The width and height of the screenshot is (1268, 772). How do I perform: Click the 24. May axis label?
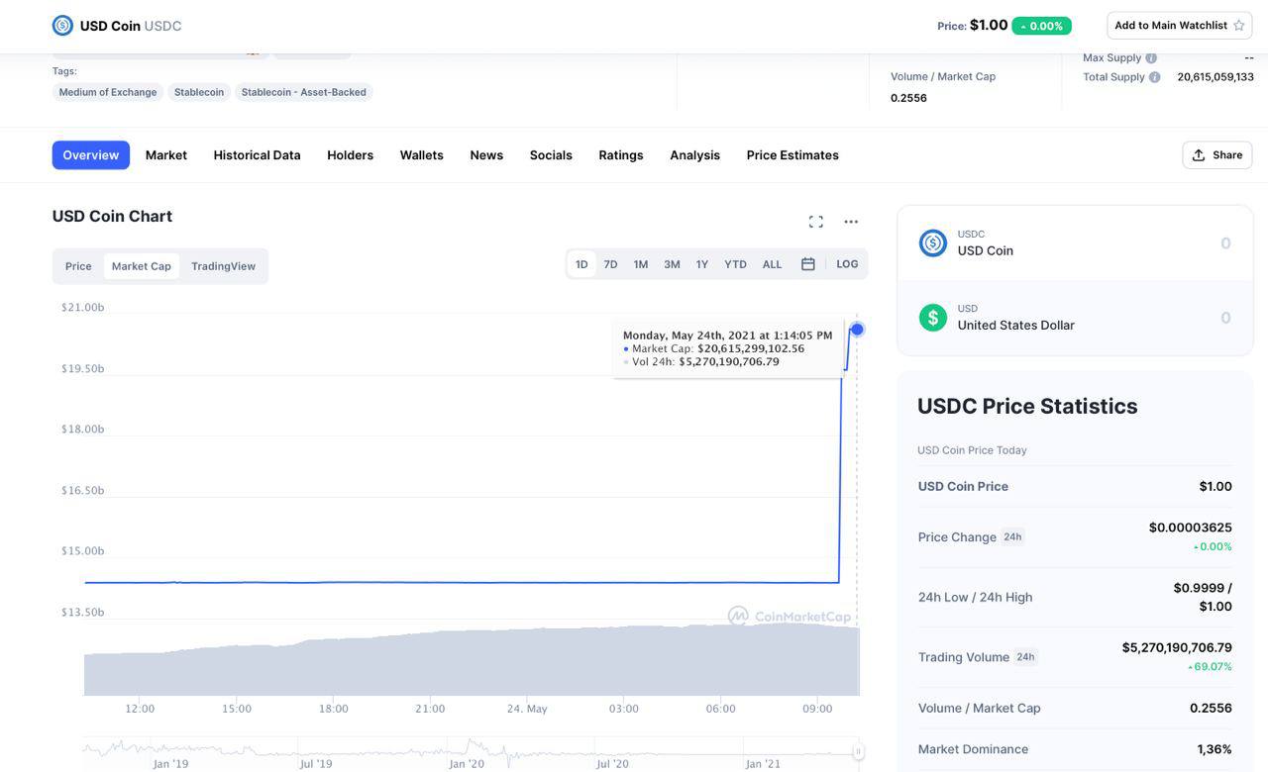pos(527,709)
